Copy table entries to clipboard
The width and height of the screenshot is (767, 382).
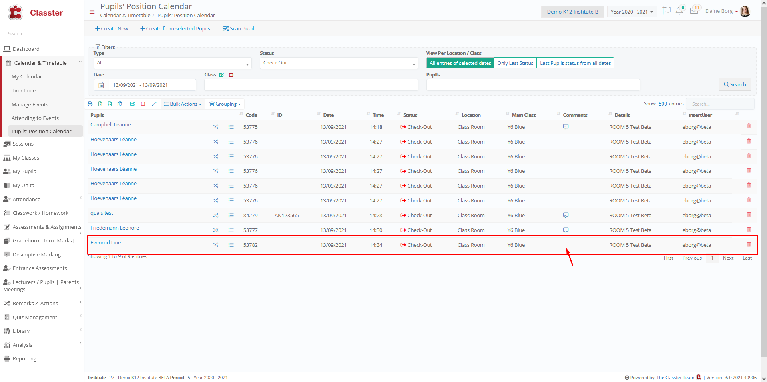click(120, 104)
